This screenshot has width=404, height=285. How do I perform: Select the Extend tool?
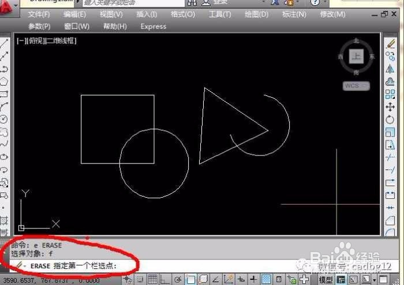[390, 170]
